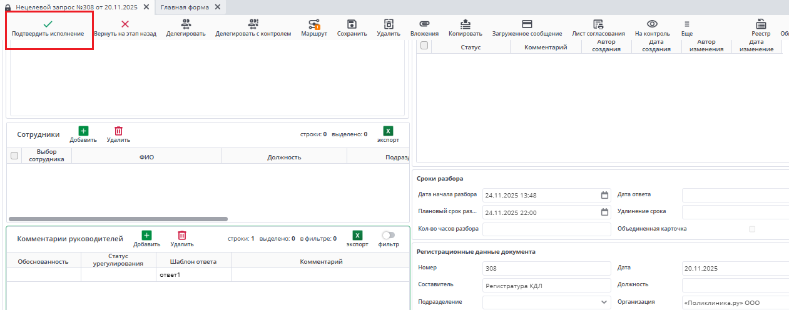The width and height of the screenshot is (789, 310).
Task: Open Реестр from toolbar
Action: click(761, 28)
